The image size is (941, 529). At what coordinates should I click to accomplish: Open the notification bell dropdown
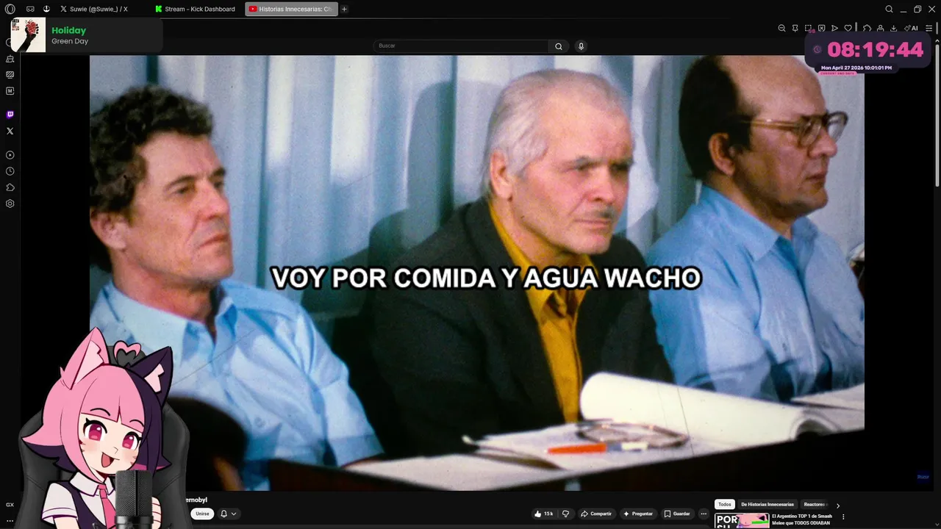tap(228, 514)
